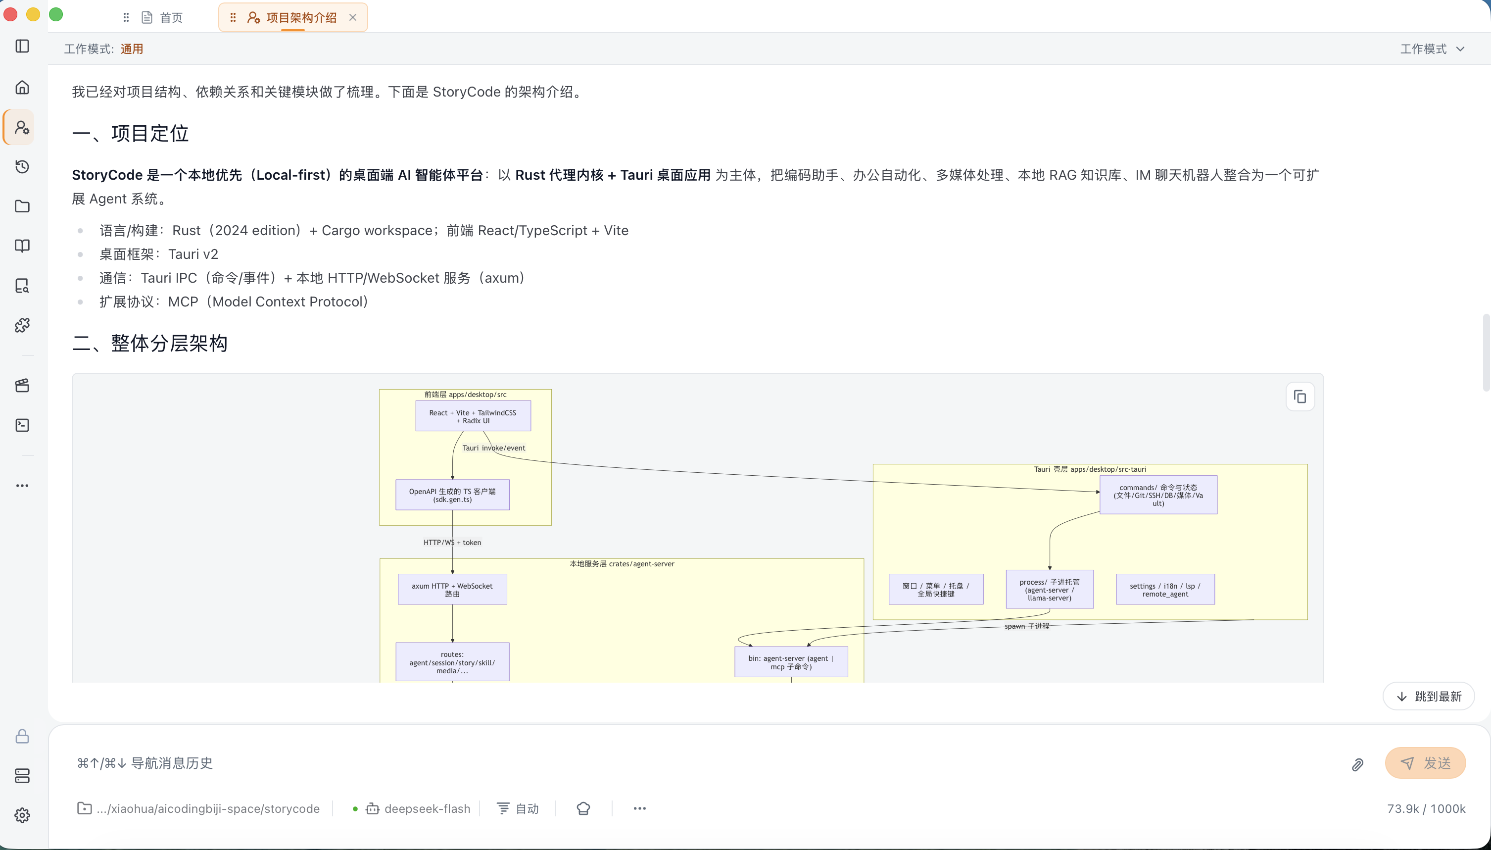Click the vertical scrollbar thumb

(1486, 352)
